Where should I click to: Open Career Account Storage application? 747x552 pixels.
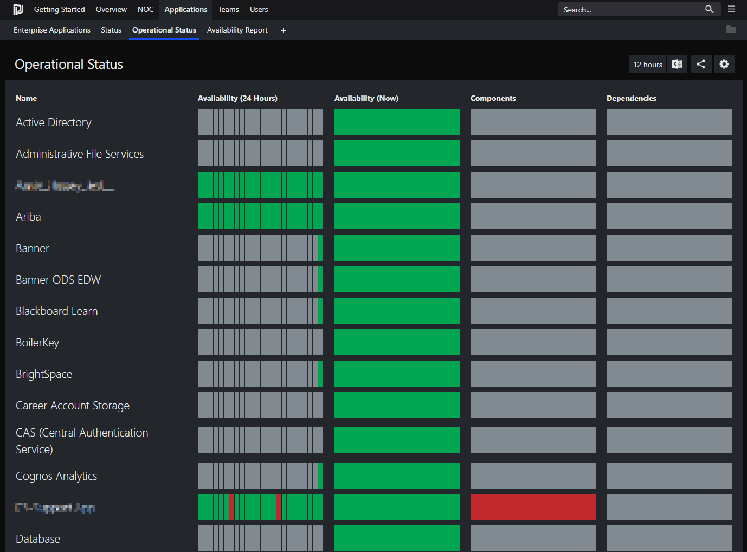(x=73, y=406)
